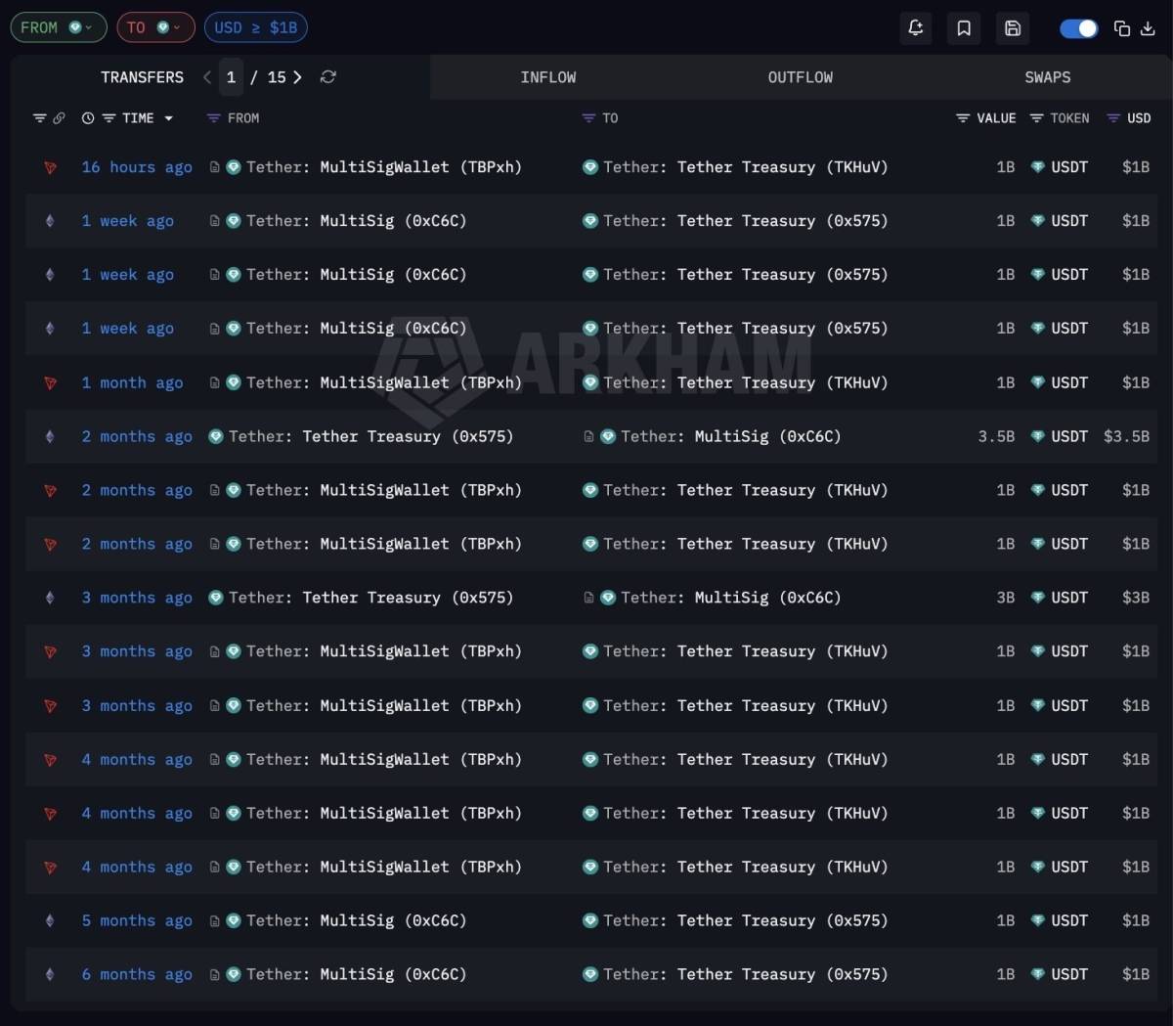The height and width of the screenshot is (1026, 1173).
Task: Click the save disk icon in the top bar
Action: [x=1013, y=28]
